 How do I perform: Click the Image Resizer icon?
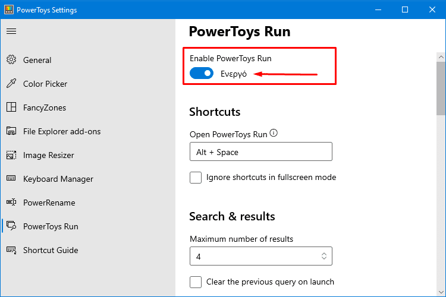[11, 155]
